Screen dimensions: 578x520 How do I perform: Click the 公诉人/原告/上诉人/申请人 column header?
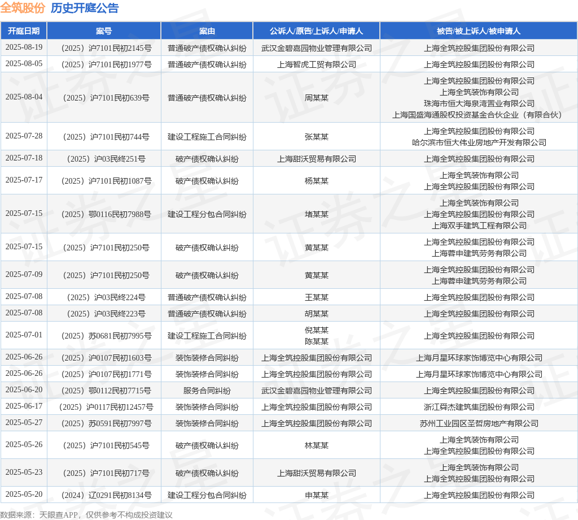coord(316,31)
